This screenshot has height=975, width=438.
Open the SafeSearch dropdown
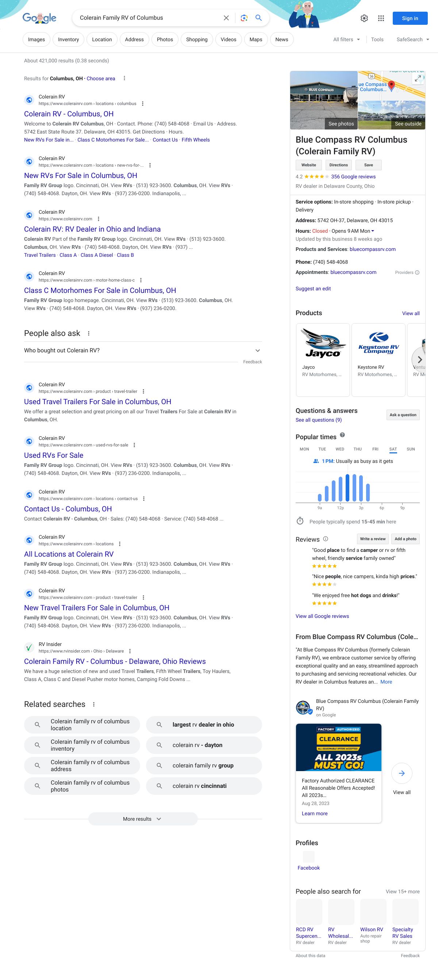[412, 39]
